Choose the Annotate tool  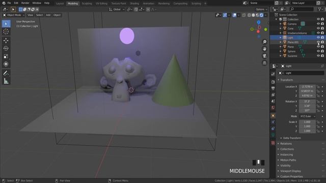(6, 73)
